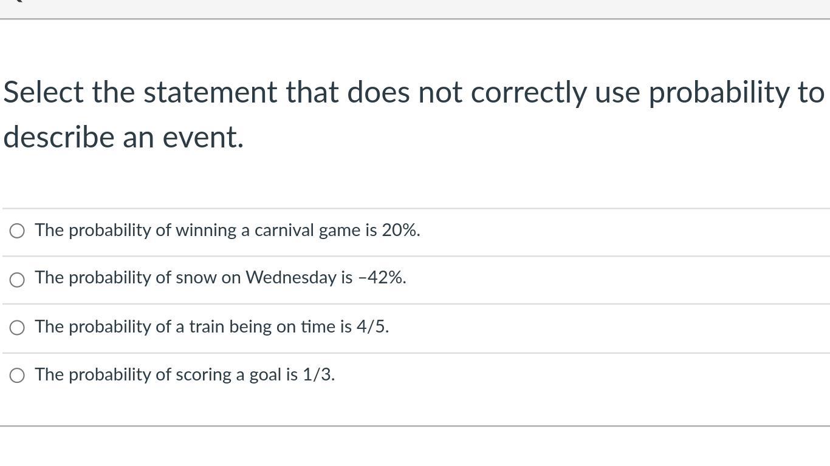This screenshot has height=466, width=830.
Task: Click the '20%' value in the first option
Action: pos(400,231)
